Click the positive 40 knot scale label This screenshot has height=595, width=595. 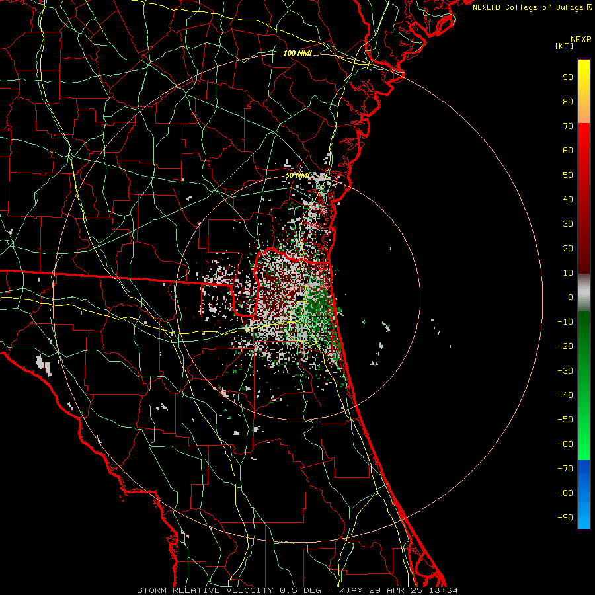coord(568,199)
